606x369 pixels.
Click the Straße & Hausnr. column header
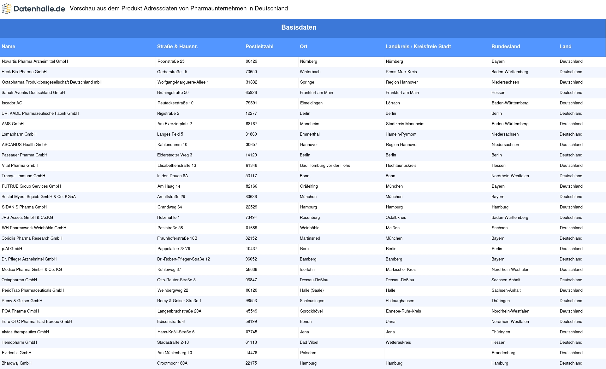tap(178, 47)
